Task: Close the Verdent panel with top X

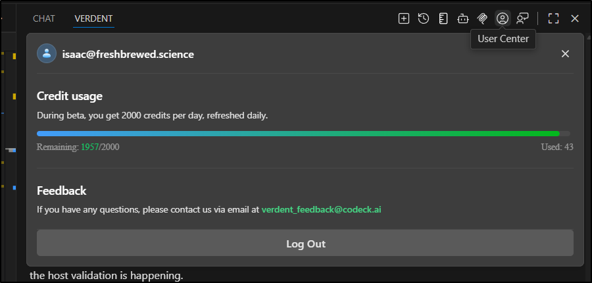Action: pos(575,18)
